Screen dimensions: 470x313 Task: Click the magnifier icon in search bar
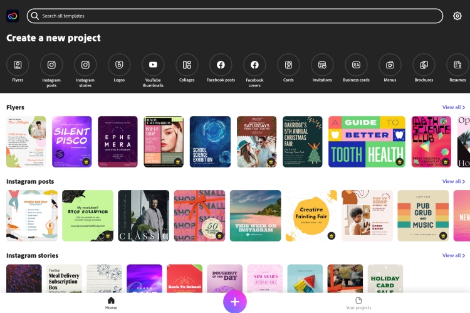34,16
